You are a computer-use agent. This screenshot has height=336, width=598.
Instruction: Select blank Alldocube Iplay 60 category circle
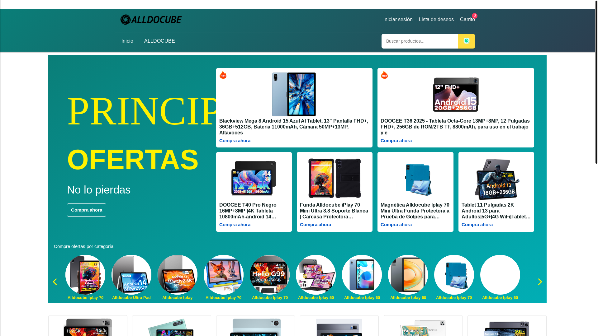(x=500, y=275)
